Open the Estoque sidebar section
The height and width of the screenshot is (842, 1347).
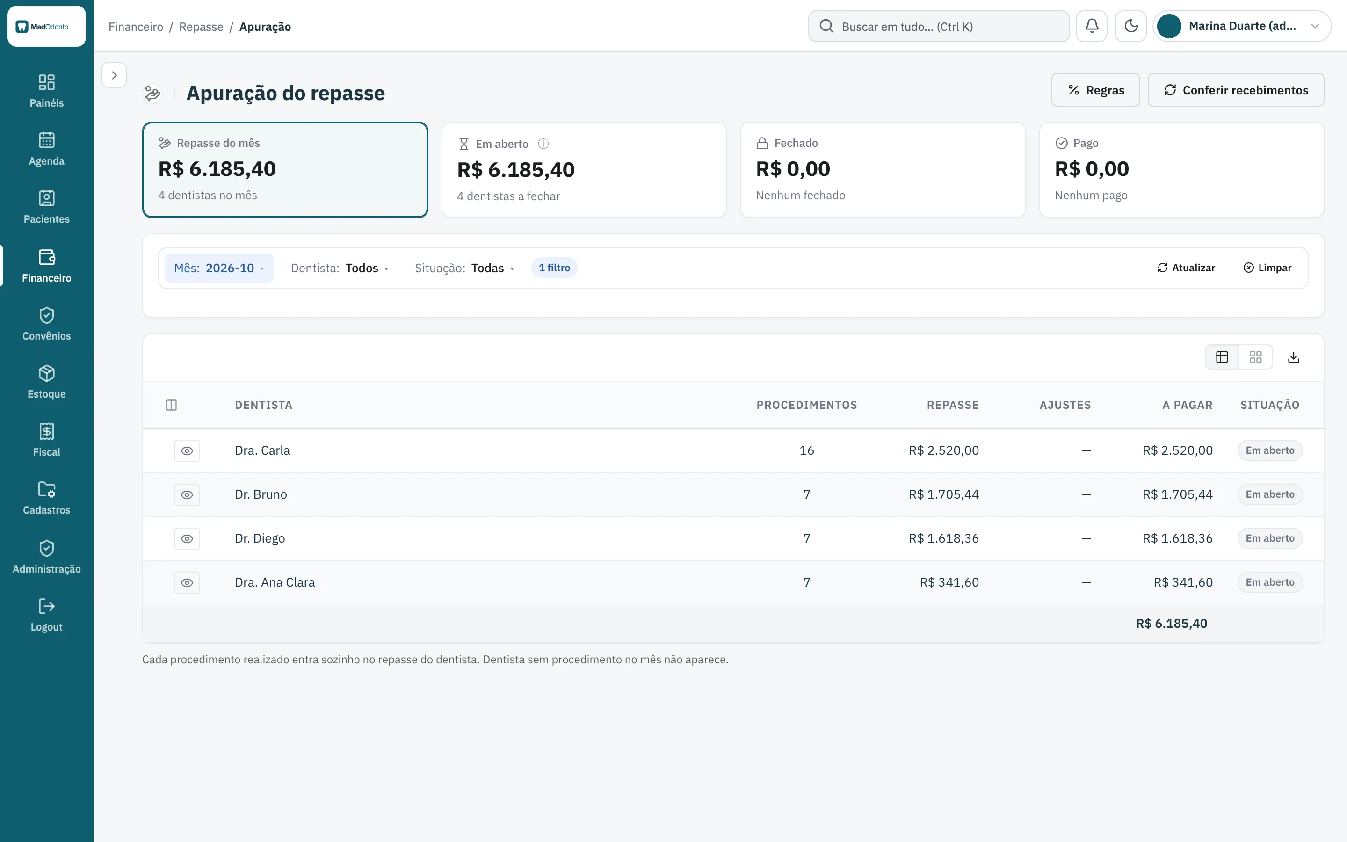pyautogui.click(x=47, y=382)
